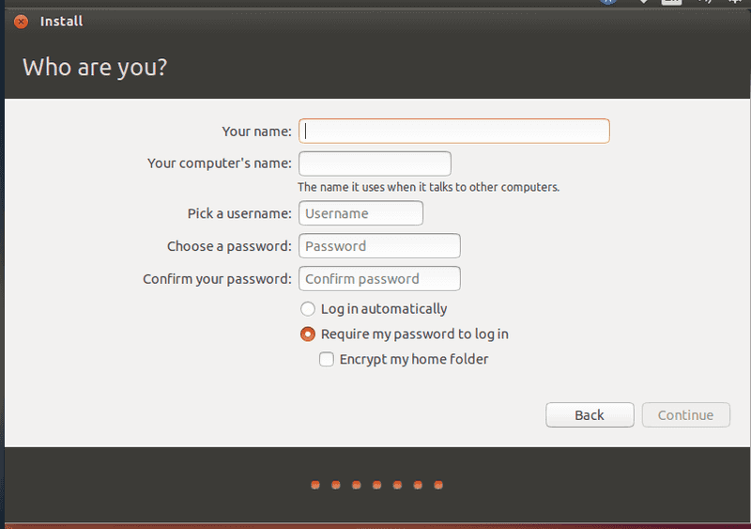Open the blue accessibility icon in top panel
The width and height of the screenshot is (751, 529).
pos(607,2)
